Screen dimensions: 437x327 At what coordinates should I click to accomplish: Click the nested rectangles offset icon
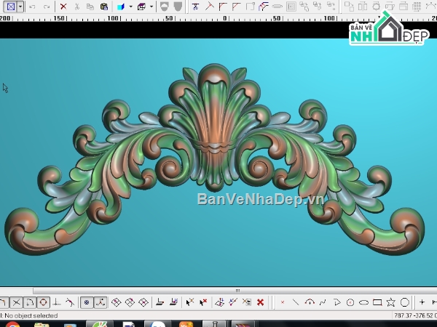pyautogui.click(x=291, y=7)
